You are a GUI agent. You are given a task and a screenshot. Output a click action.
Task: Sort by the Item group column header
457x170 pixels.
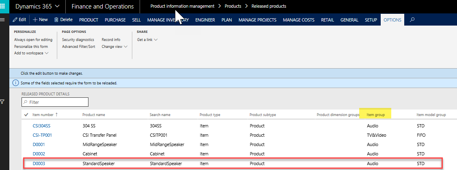tap(375, 115)
